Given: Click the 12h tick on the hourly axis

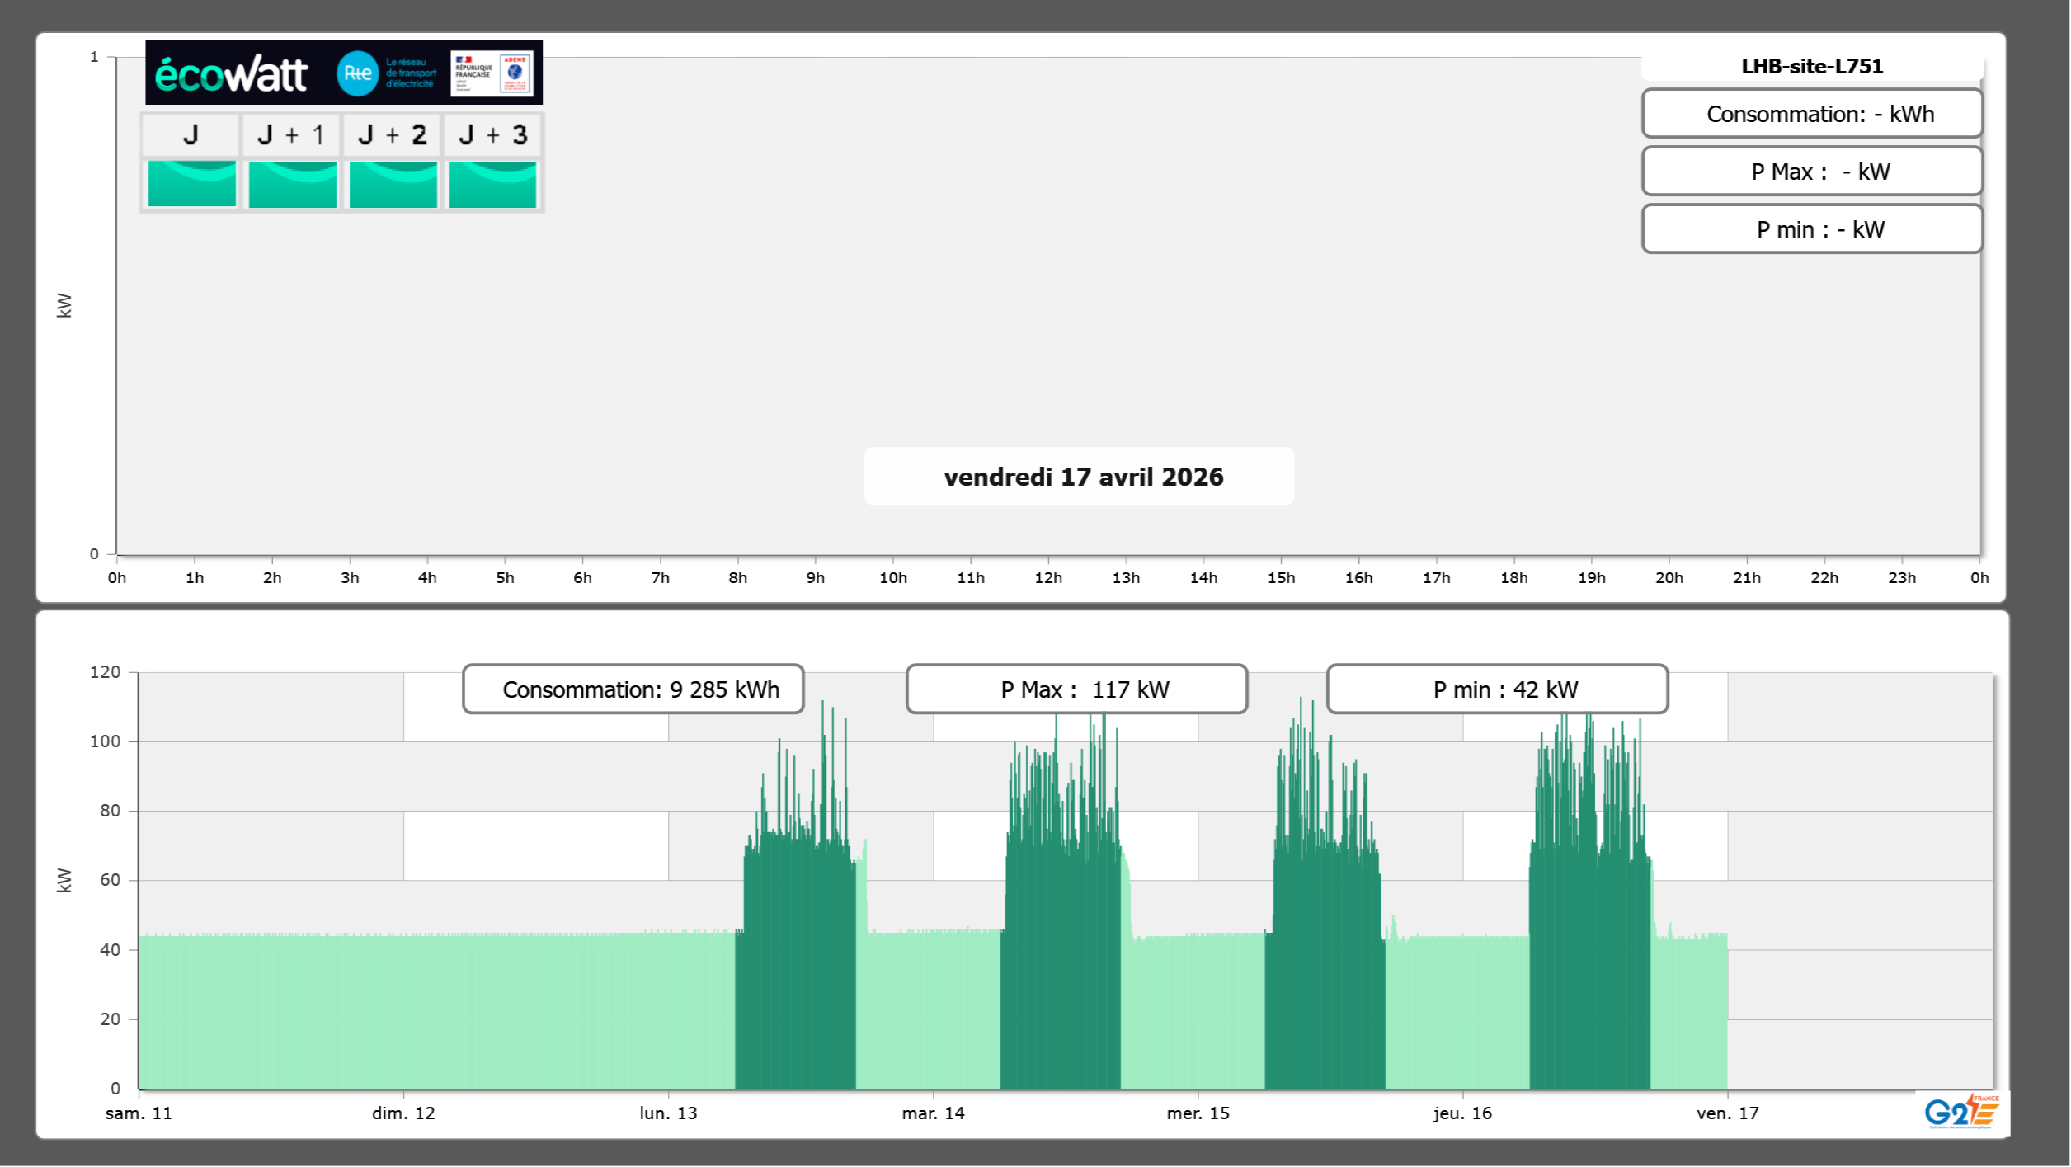Looking at the screenshot, I should tap(1047, 578).
